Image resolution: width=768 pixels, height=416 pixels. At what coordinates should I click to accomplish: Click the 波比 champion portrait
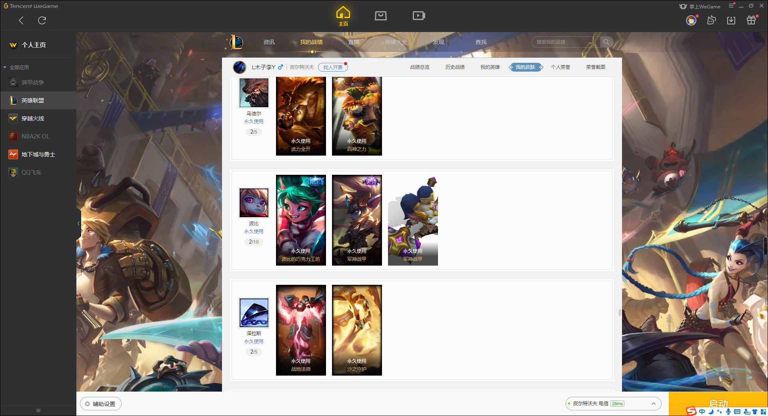coord(254,203)
